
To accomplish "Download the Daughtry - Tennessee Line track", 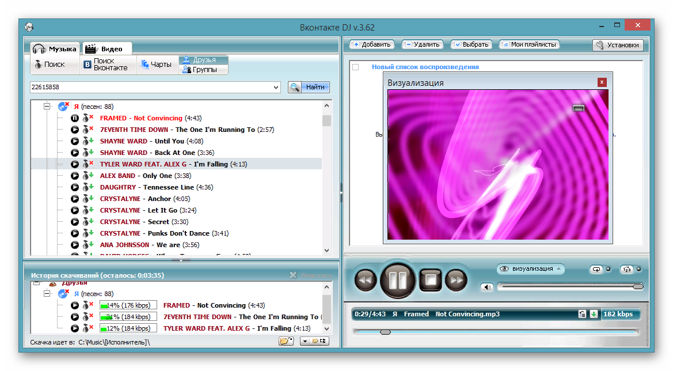I will coord(88,187).
